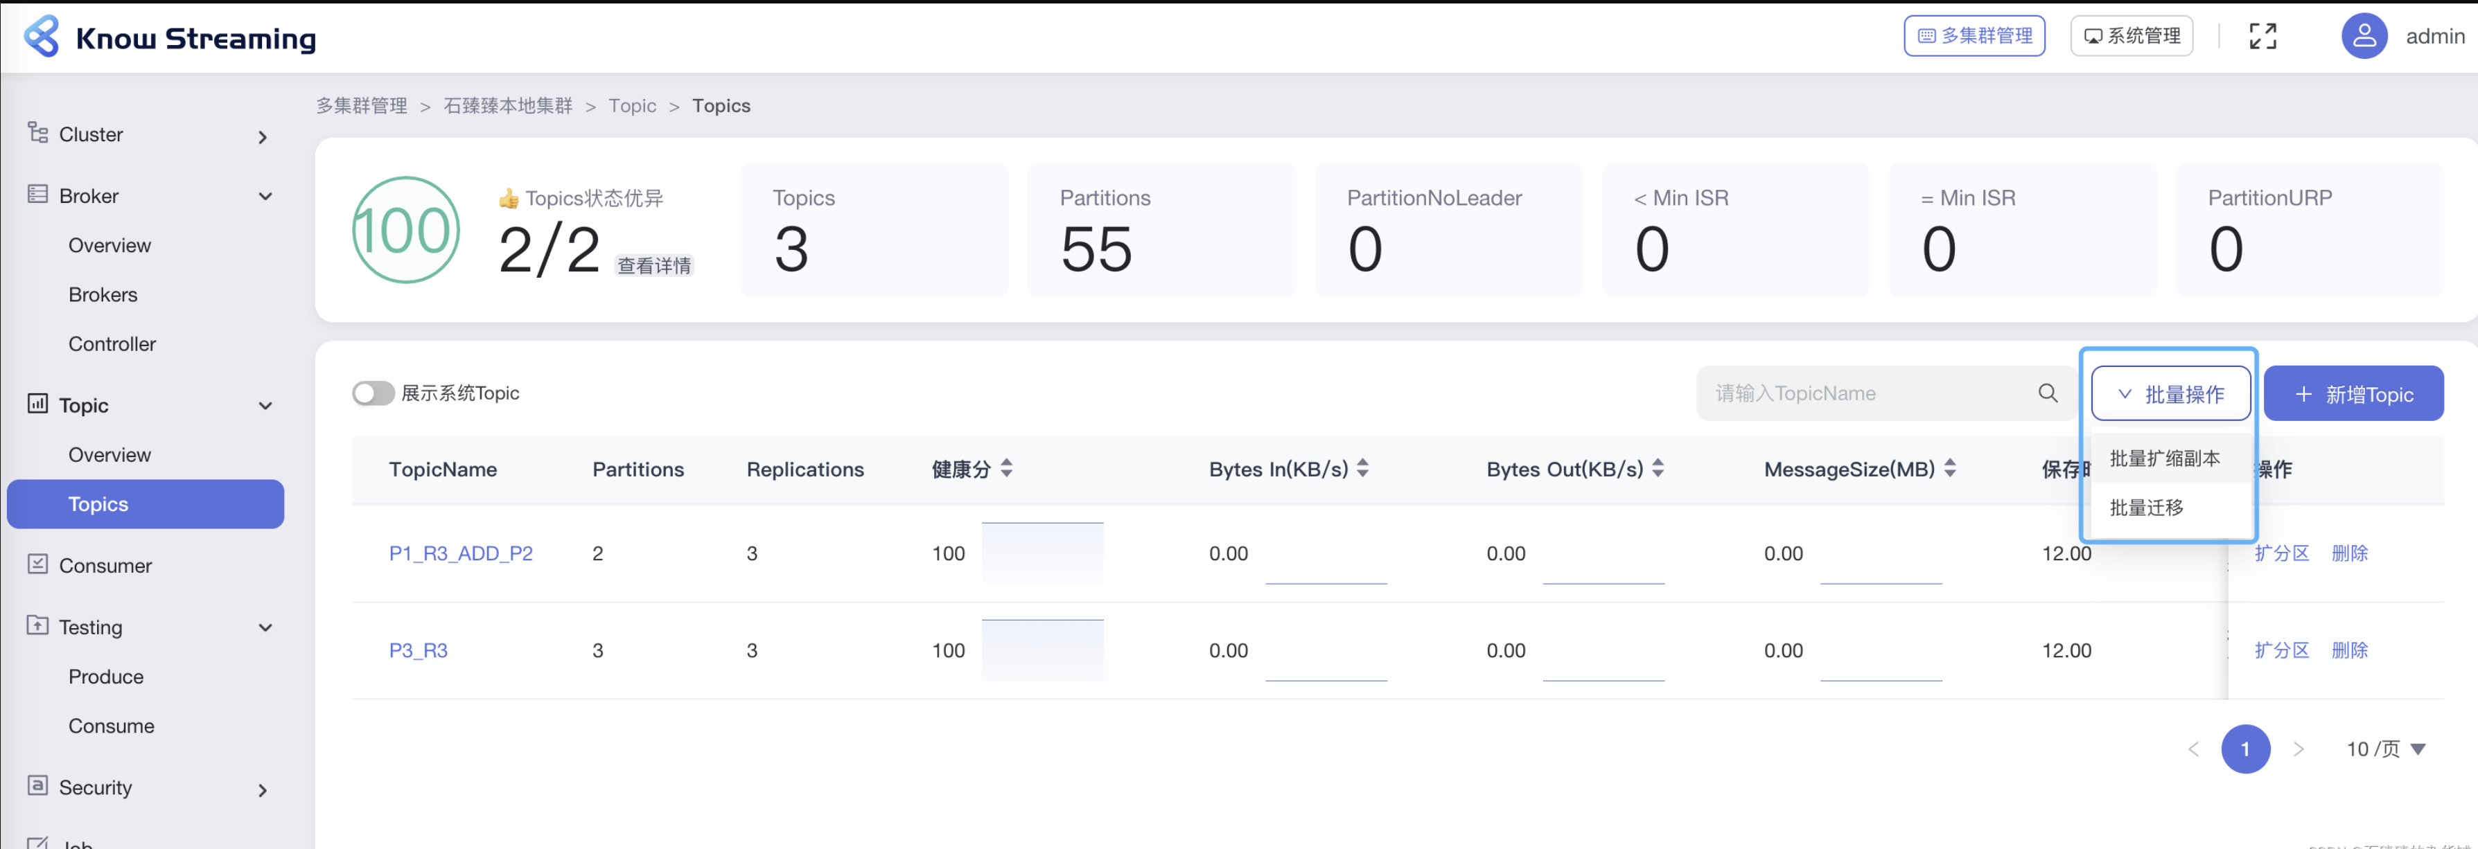Click the Consumer sidebar icon
The height and width of the screenshot is (849, 2478).
(37, 564)
